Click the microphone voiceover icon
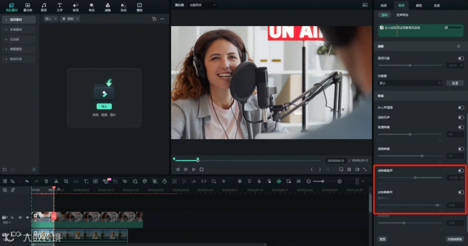The image size is (468, 246). pyautogui.click(x=259, y=181)
